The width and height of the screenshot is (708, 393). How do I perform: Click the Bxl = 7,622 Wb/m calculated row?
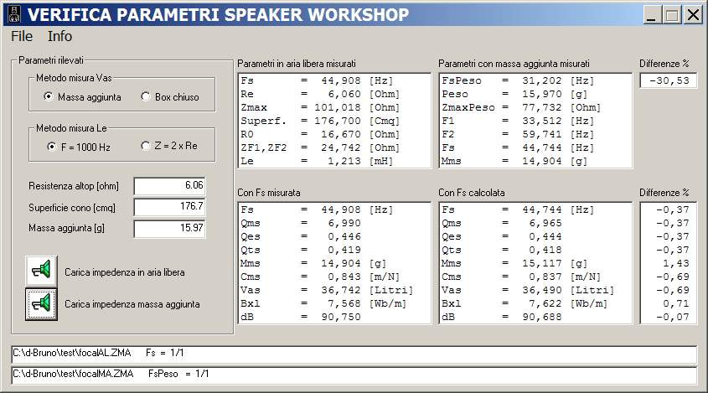coord(535,303)
